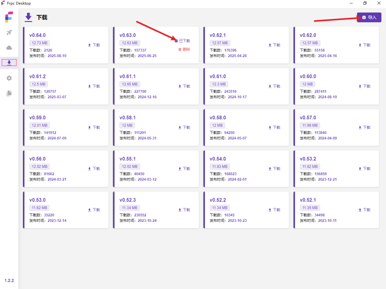Download version v0.52.1
The image size is (386, 289).
(364, 210)
